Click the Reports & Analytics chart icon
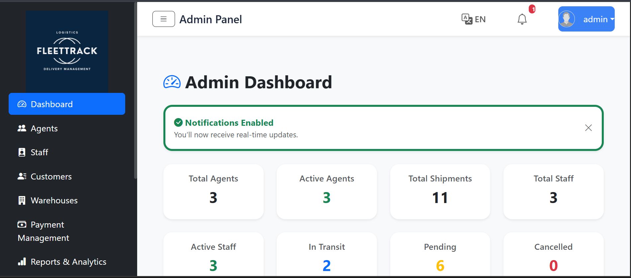Viewport: 631px width, 278px height. click(x=22, y=262)
